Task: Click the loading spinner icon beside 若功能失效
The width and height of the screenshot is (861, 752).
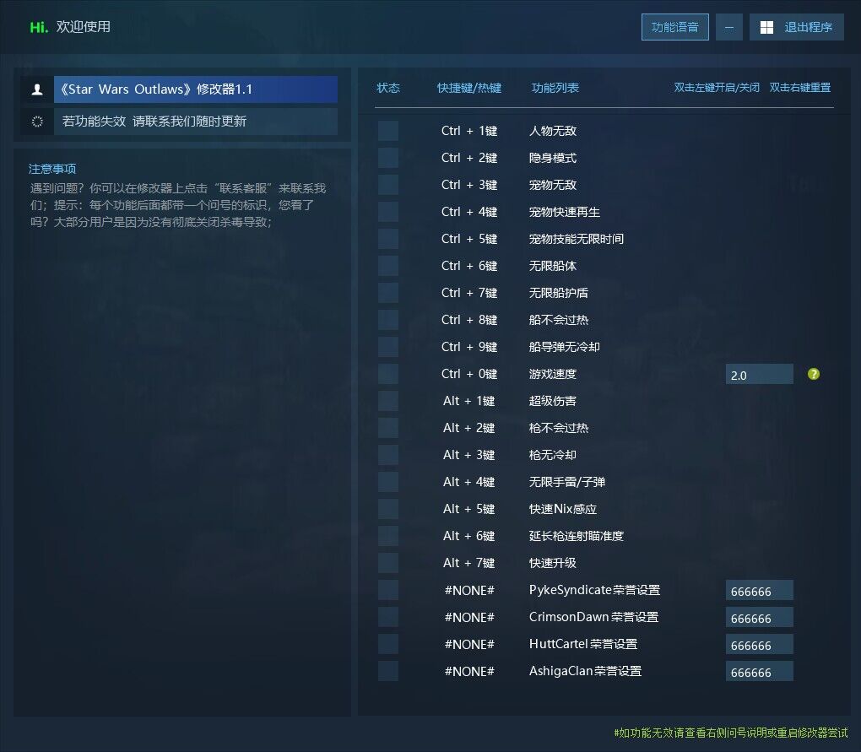Action: click(37, 122)
